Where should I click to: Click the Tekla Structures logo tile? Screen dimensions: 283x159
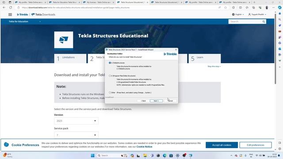tap(64, 40)
